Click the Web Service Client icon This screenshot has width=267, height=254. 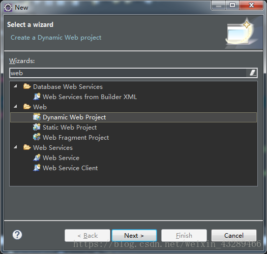[37, 168]
